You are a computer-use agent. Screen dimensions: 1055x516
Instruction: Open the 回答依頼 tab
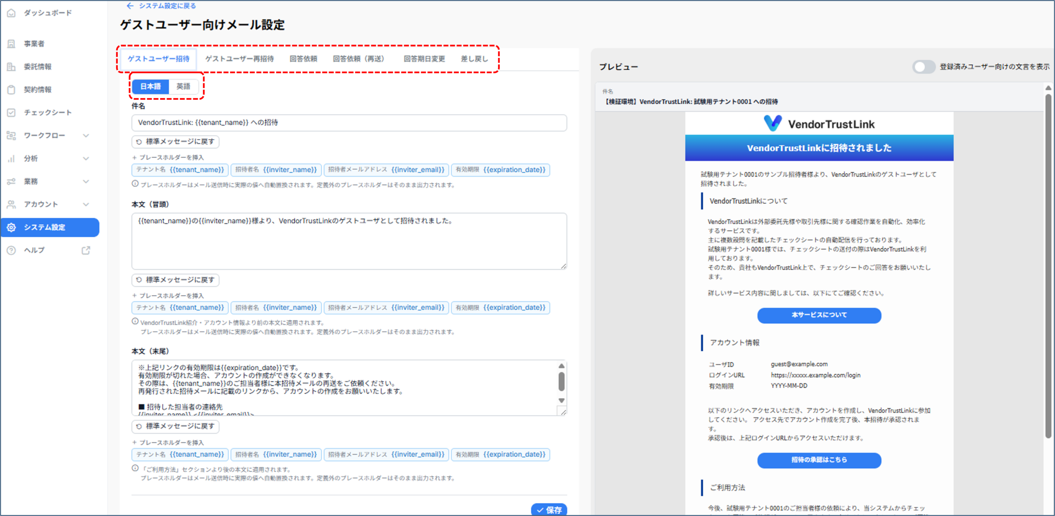pyautogui.click(x=303, y=59)
